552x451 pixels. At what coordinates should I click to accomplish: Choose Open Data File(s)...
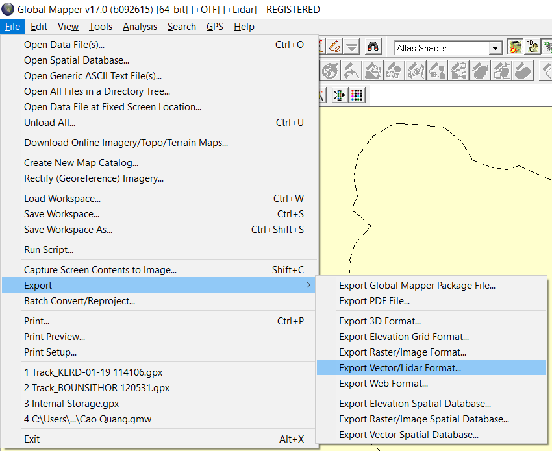(160, 45)
